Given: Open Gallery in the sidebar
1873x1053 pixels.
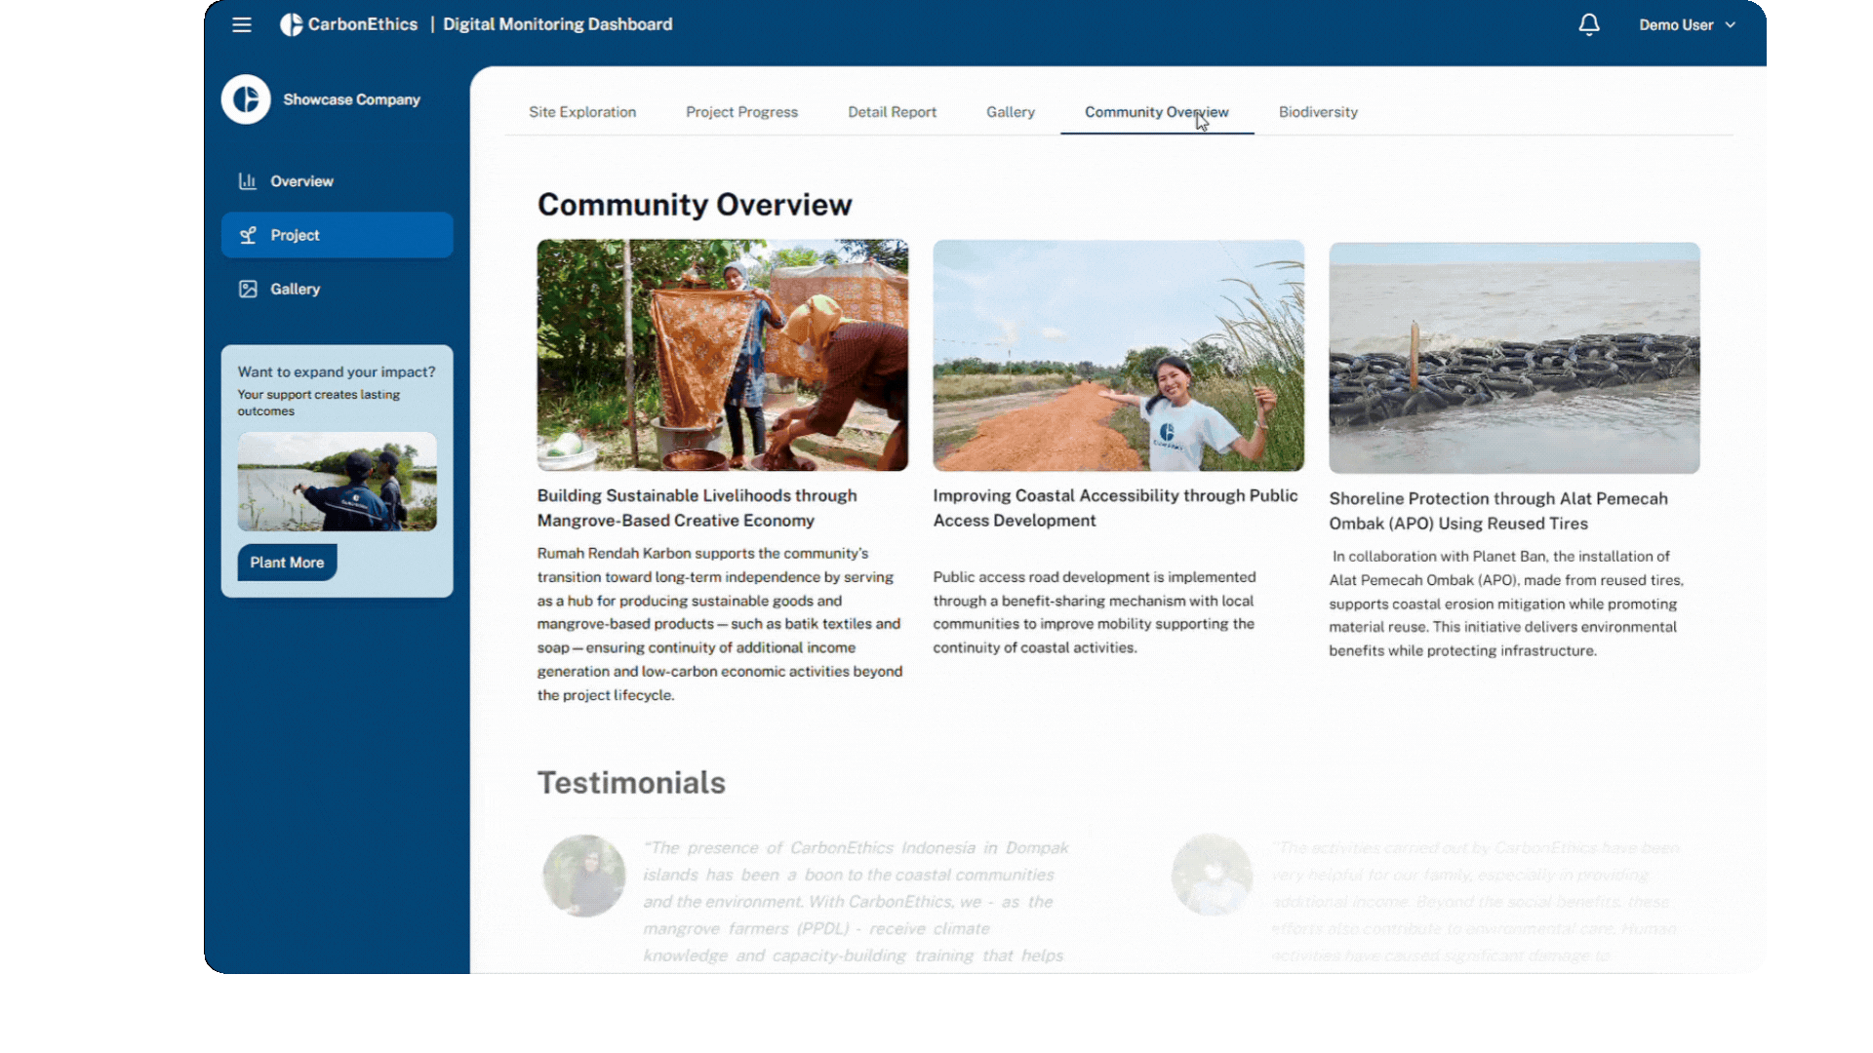Looking at the screenshot, I should [x=338, y=289].
